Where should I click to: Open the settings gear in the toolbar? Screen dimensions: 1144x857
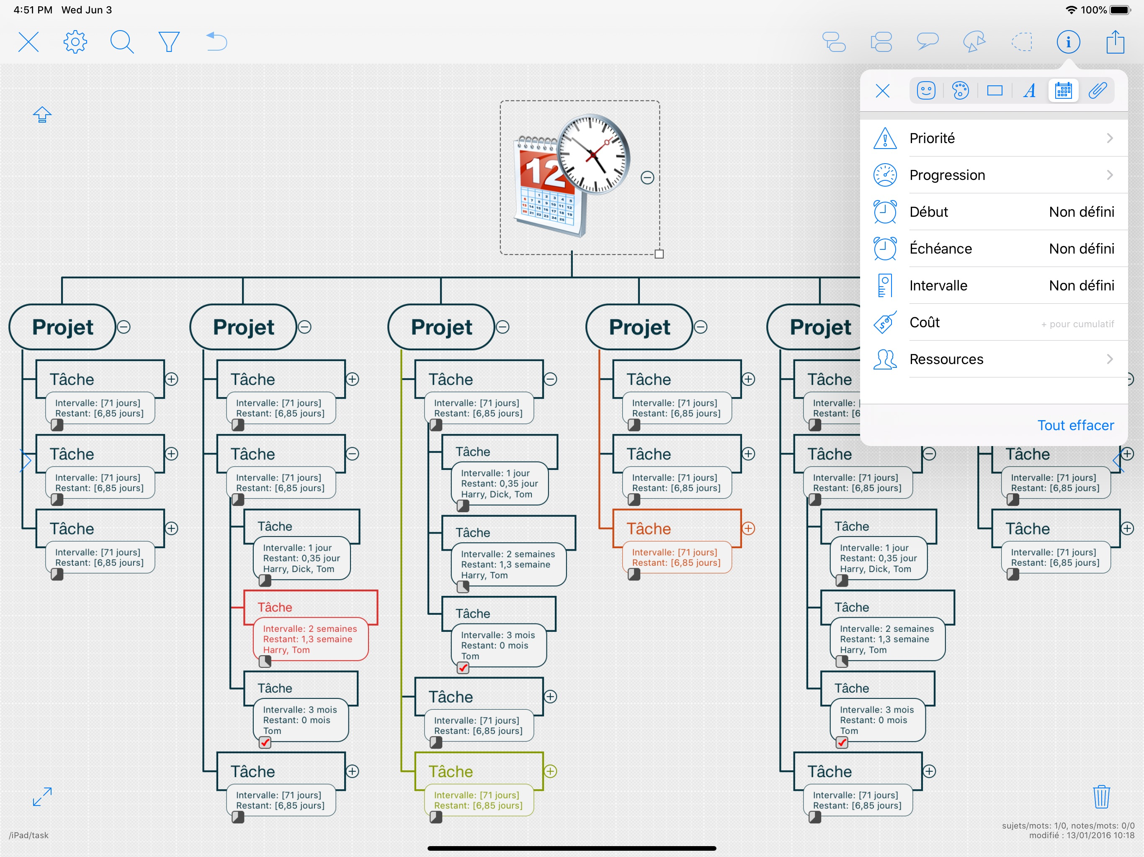tap(75, 42)
